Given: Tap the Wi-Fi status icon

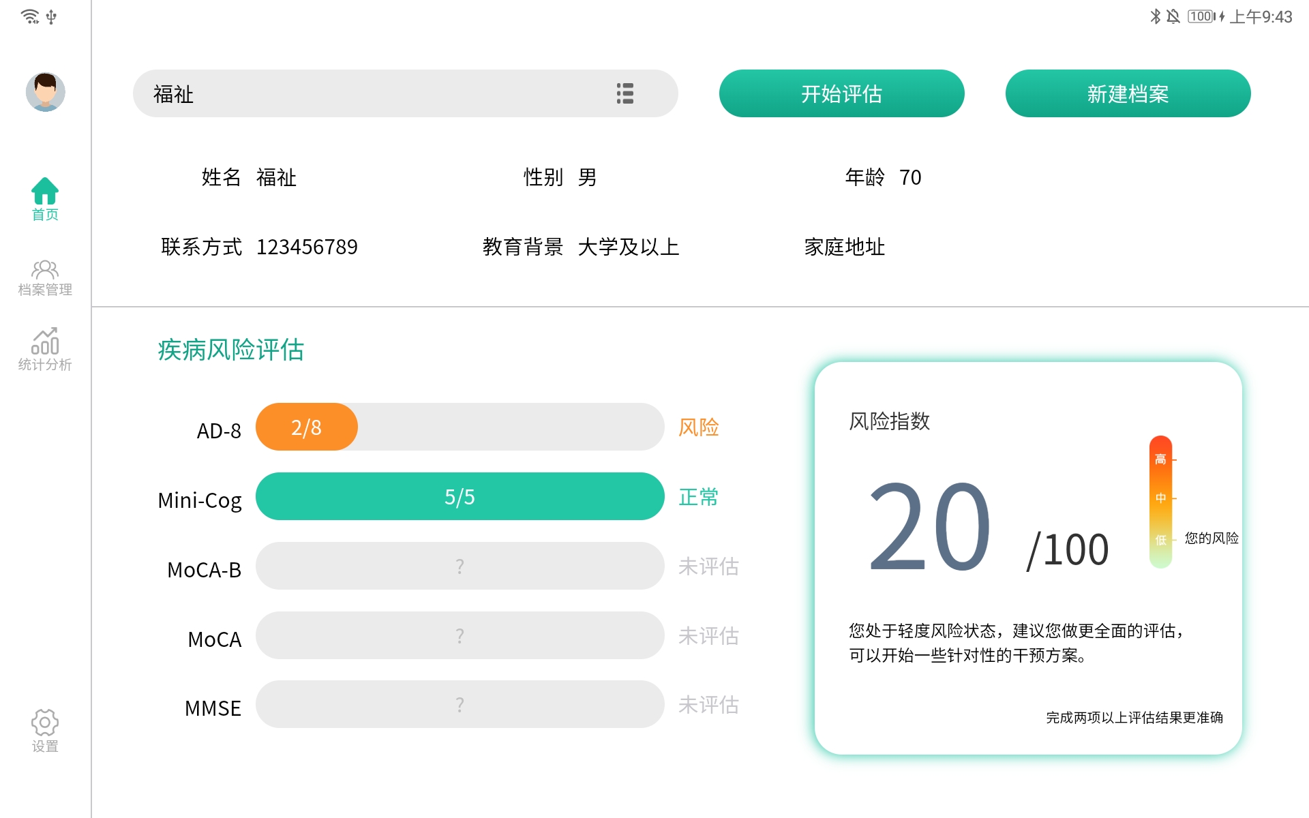Looking at the screenshot, I should pos(30,16).
